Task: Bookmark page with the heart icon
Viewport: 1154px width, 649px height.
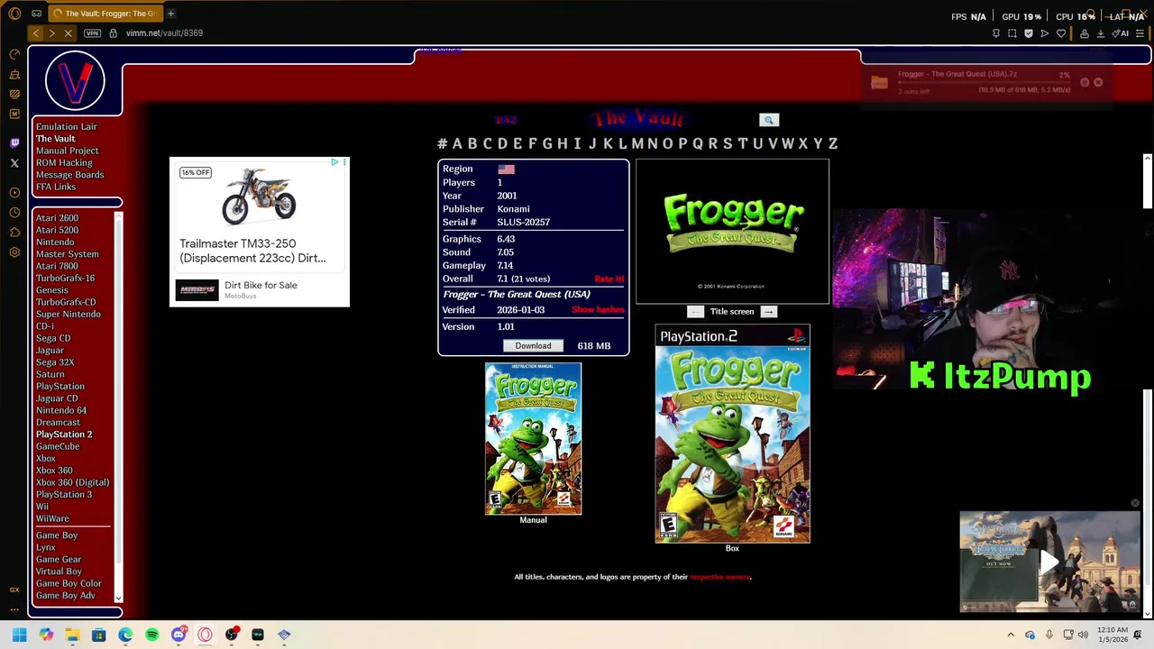Action: 1061,33
